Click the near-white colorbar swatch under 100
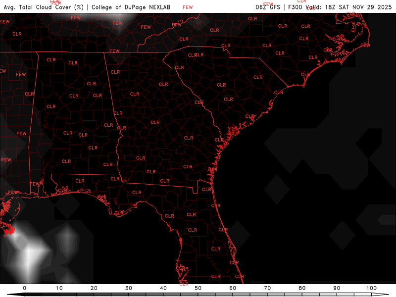 point(363,295)
